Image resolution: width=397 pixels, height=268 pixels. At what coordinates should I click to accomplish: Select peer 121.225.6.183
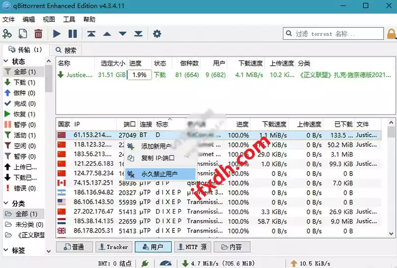point(219,164)
